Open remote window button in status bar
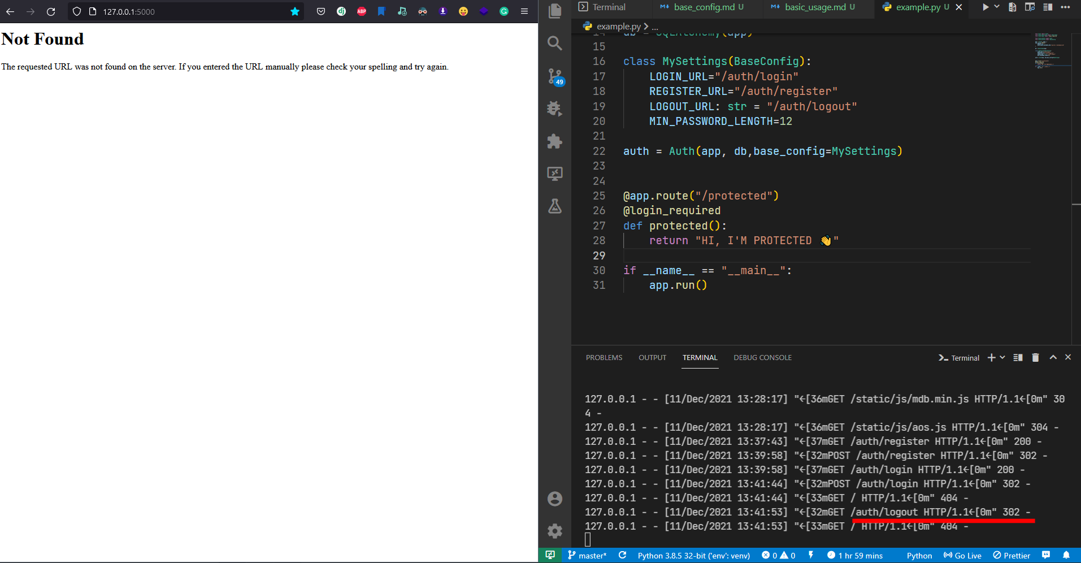Viewport: 1081px width, 563px height. click(550, 555)
